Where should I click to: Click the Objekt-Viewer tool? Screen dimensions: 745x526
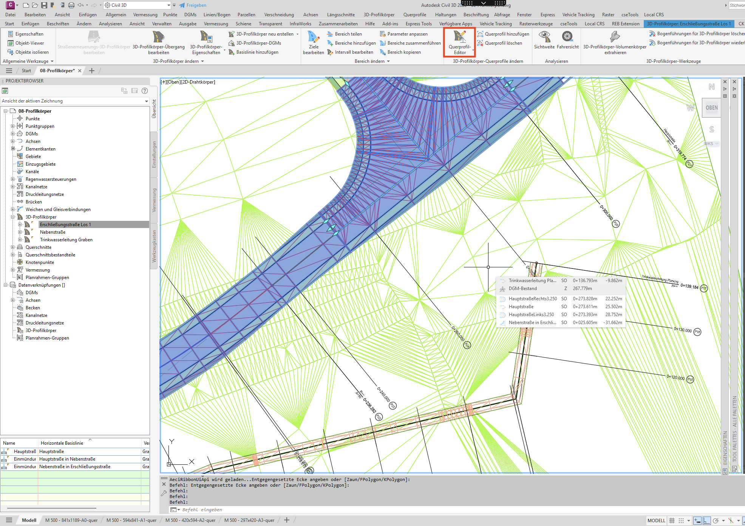[x=26, y=43]
